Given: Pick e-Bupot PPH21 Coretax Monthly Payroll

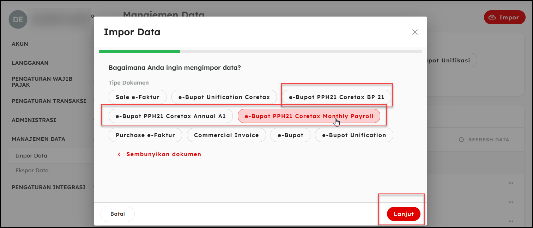Looking at the screenshot, I should coord(309,116).
